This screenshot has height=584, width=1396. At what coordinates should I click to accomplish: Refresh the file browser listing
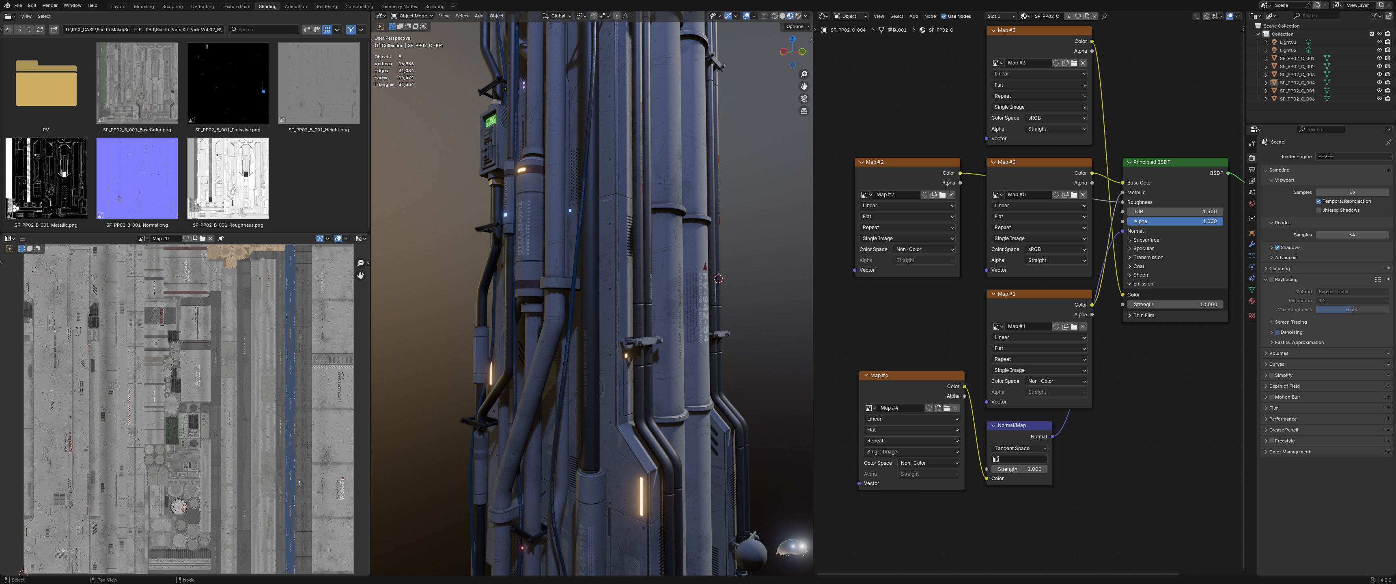(40, 30)
